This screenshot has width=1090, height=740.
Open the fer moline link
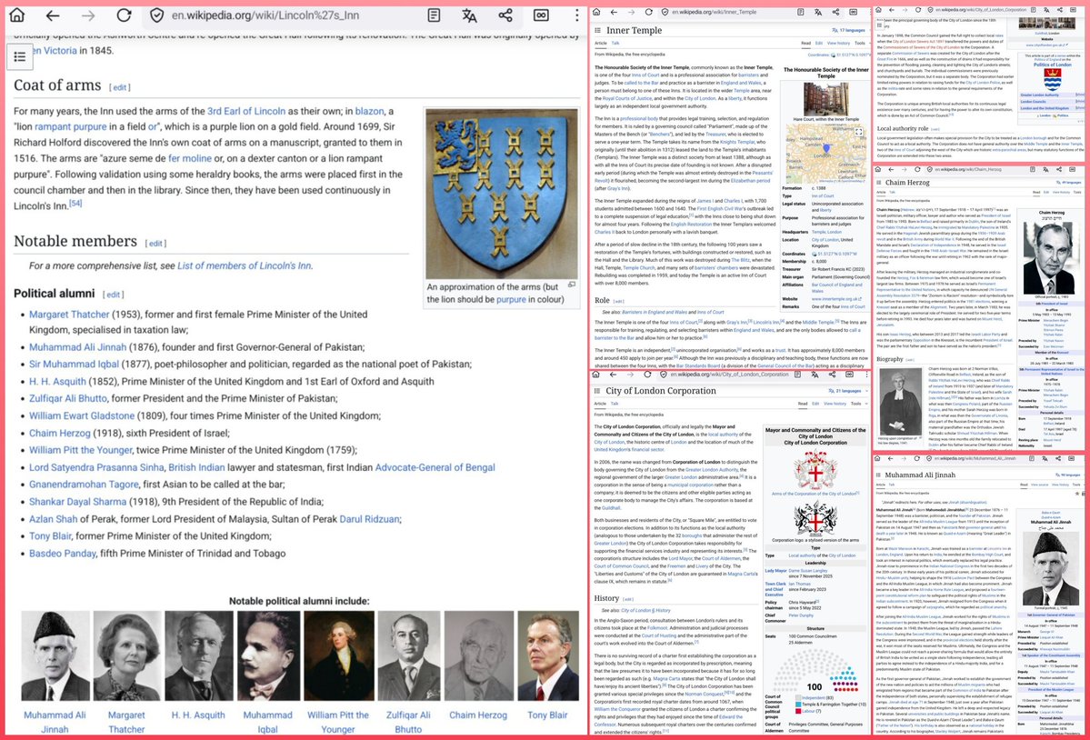190,158
